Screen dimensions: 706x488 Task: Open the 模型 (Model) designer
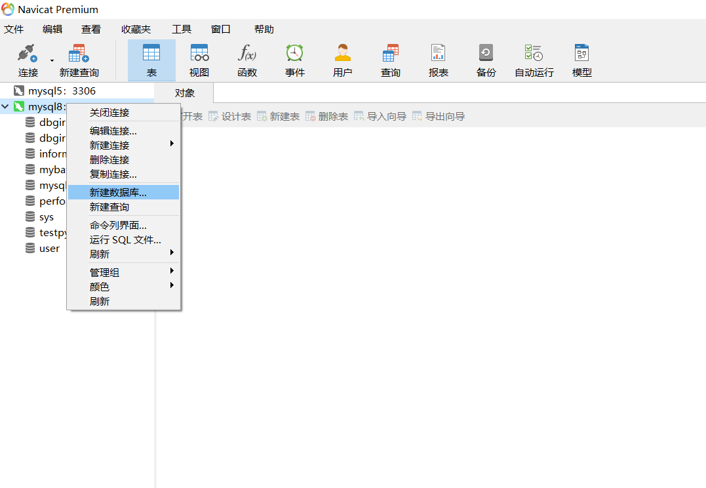581,59
